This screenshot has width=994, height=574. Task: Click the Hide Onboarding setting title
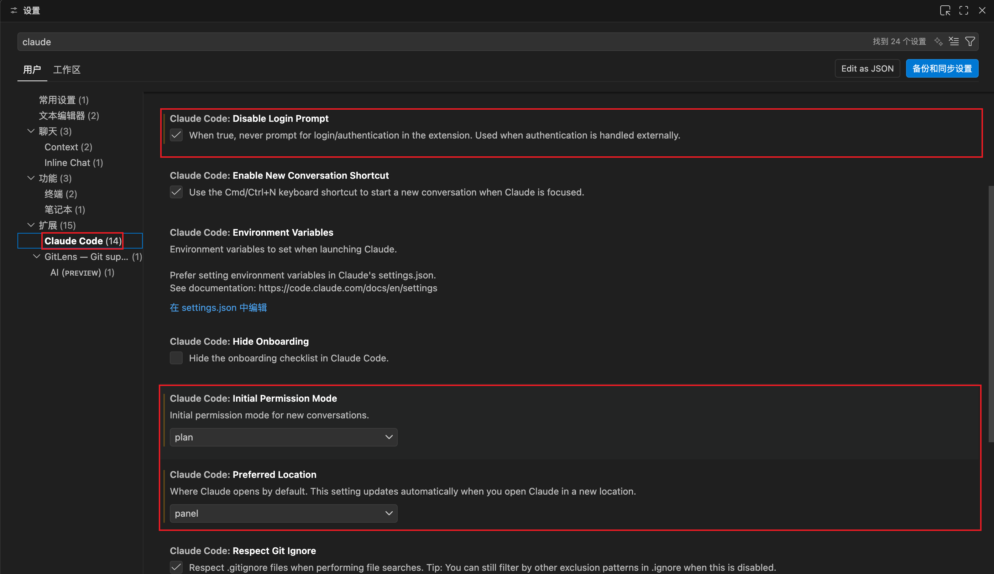pyautogui.click(x=239, y=342)
